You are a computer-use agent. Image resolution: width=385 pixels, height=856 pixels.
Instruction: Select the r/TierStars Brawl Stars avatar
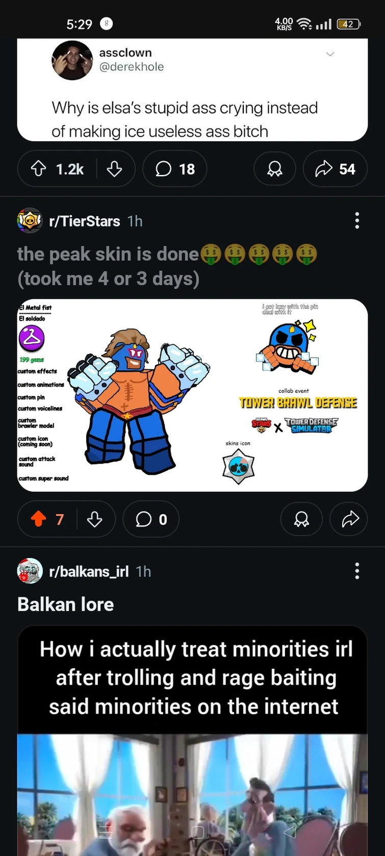30,221
